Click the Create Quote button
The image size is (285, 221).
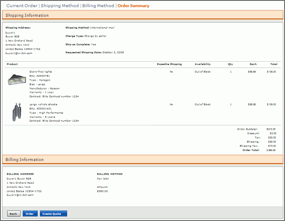coord(53,213)
